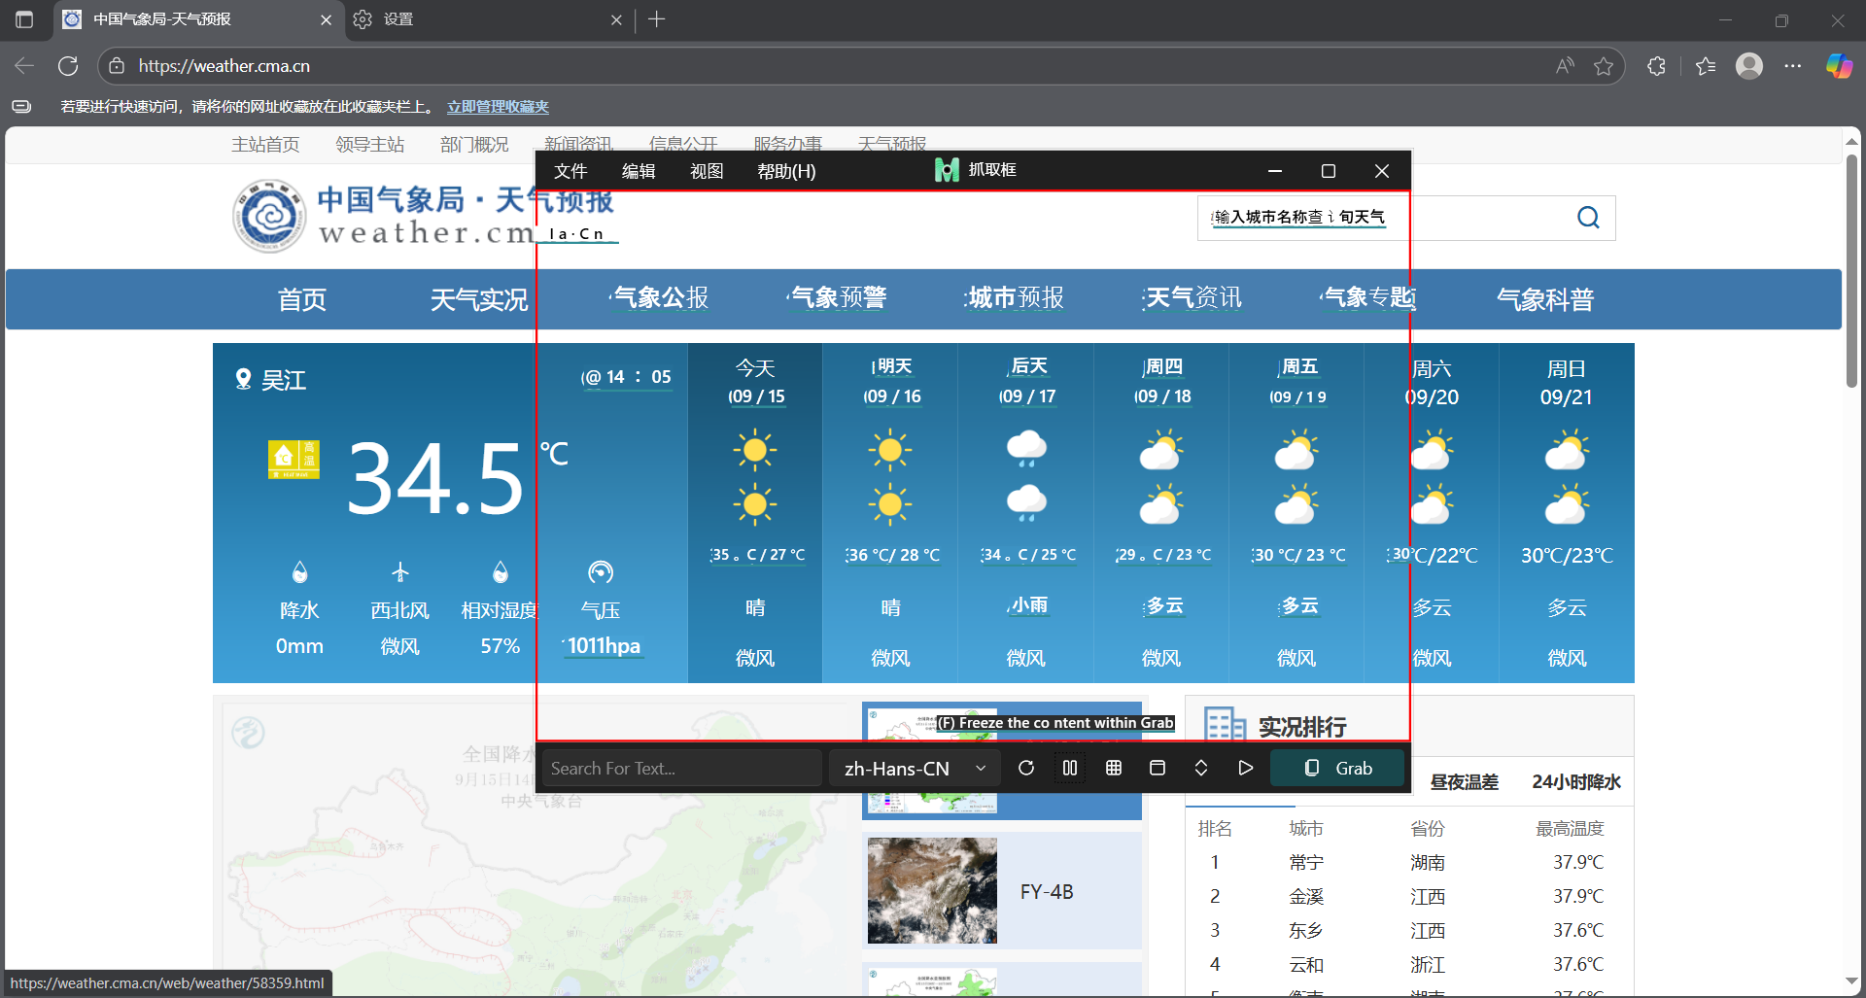Toggle table grid mode in Grab Frame
This screenshot has width=1866, height=998.
click(1114, 768)
